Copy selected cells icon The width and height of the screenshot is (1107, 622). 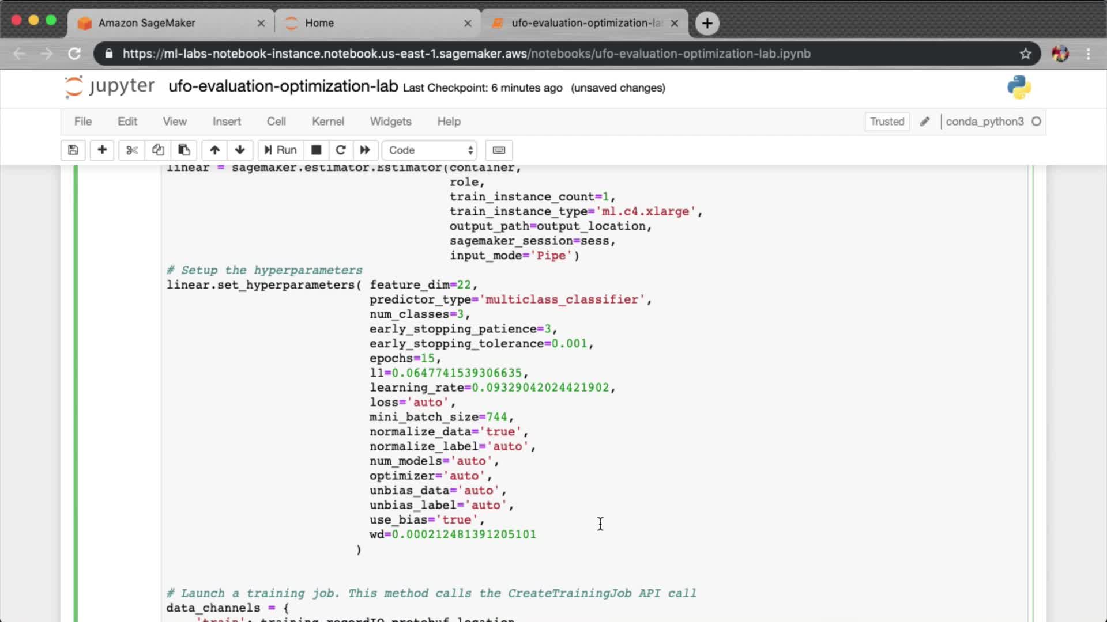(158, 150)
